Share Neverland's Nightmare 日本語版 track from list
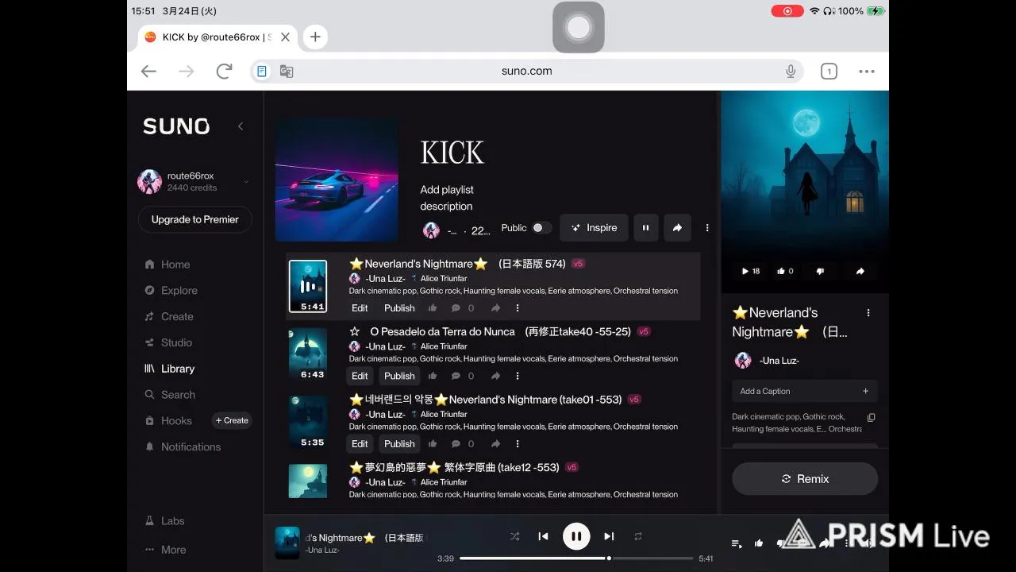Screen dimensions: 1016x572 coord(495,308)
